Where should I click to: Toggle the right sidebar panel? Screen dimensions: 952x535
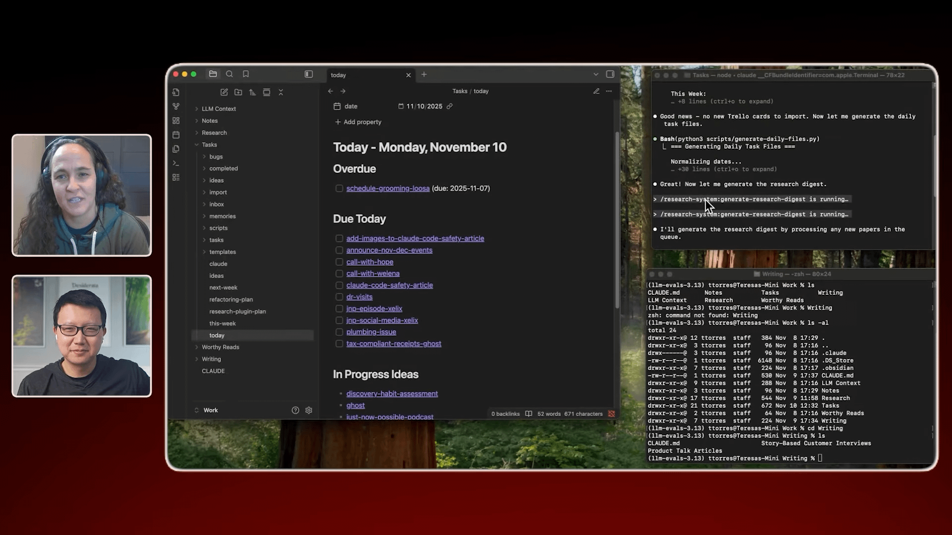309,74
